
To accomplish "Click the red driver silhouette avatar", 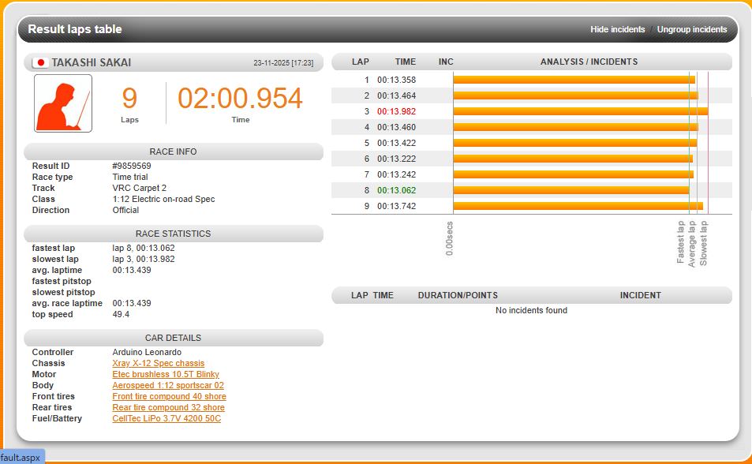I will click(x=63, y=103).
